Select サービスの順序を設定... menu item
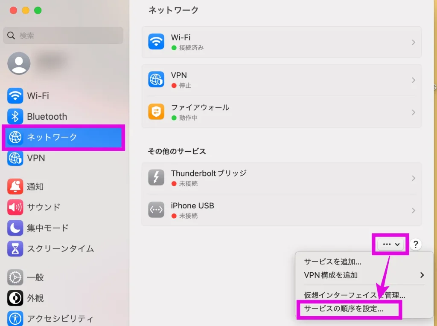Viewport: 437px width, 326px height. (x=344, y=309)
